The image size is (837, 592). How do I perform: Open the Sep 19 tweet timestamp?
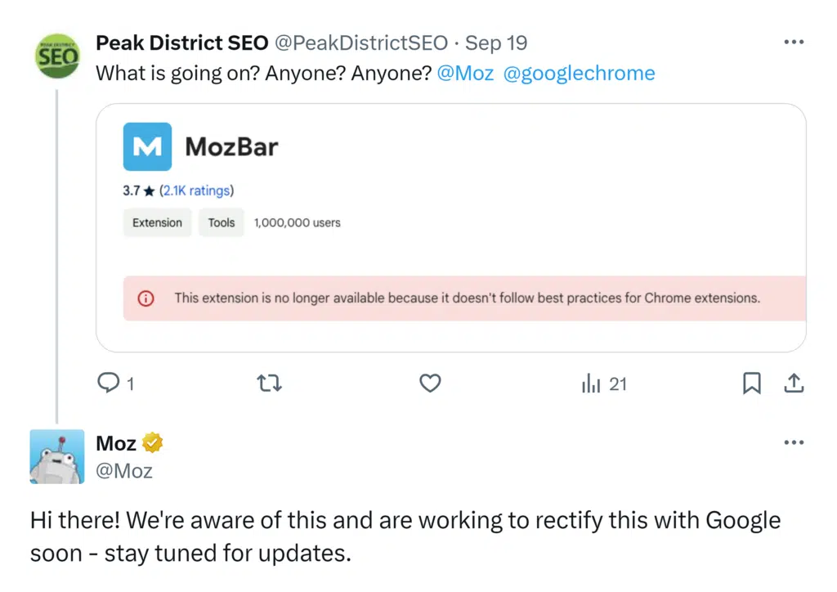[496, 43]
